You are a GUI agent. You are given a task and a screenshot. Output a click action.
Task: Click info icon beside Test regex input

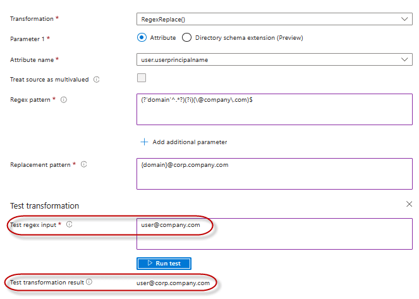[70, 224]
